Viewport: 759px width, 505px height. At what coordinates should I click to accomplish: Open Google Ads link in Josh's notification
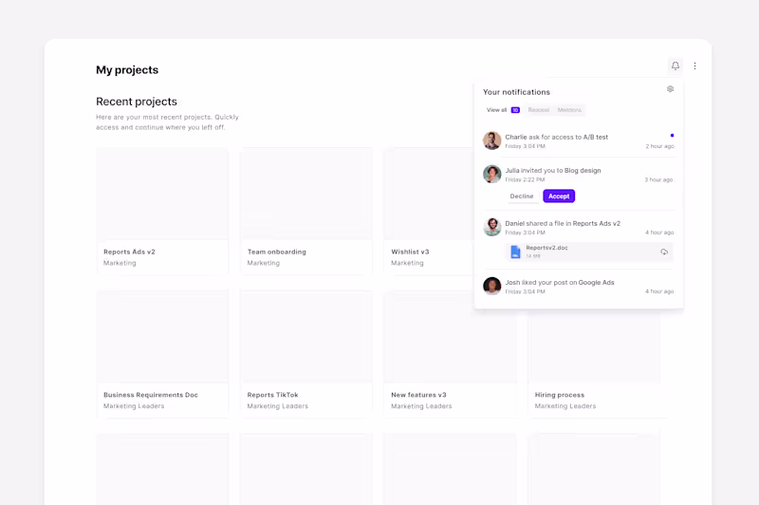[x=597, y=282]
